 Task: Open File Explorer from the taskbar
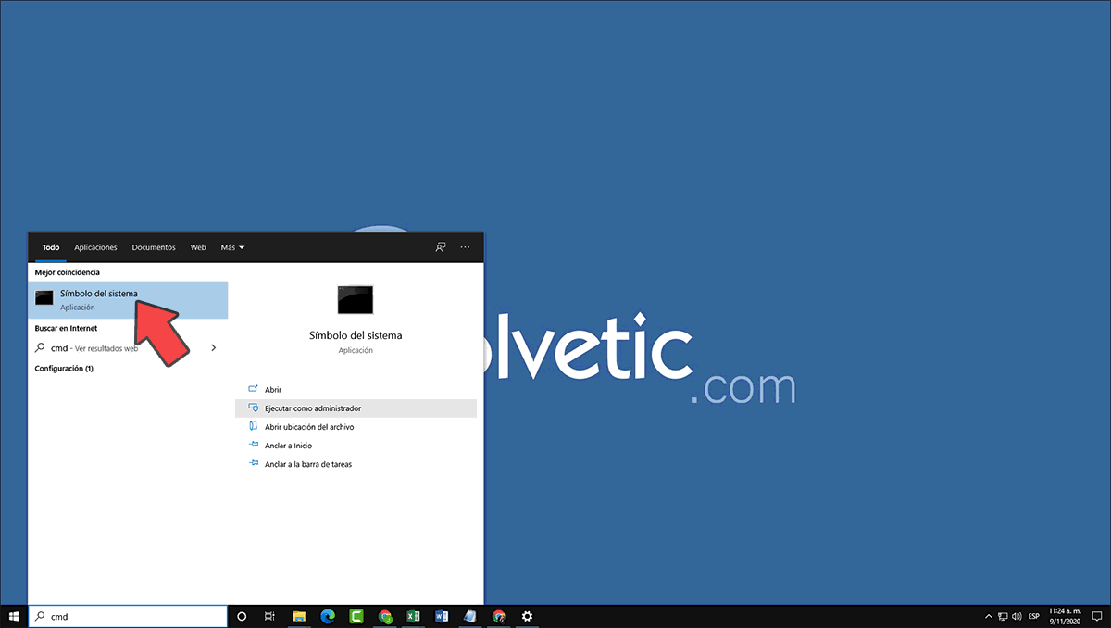[x=300, y=616]
